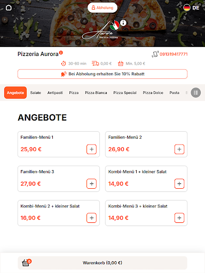Screen dimensions: 205x273
Task: Add Kombi-Menü 1 + kleiner Salat
Action: click(x=179, y=183)
